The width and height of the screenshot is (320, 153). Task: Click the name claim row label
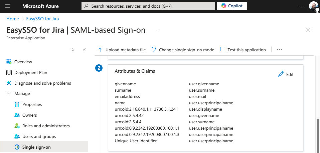[x=120, y=103]
